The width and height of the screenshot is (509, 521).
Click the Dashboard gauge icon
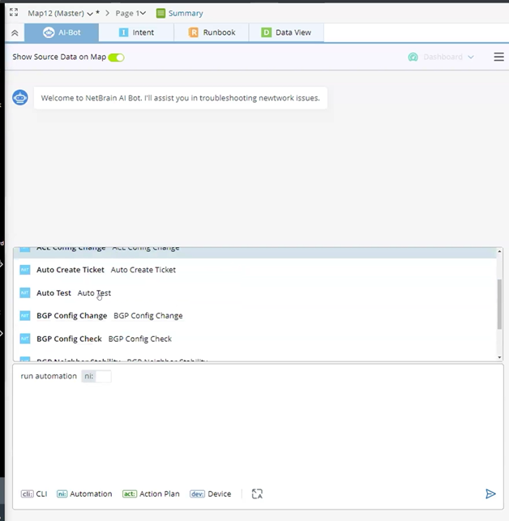413,58
